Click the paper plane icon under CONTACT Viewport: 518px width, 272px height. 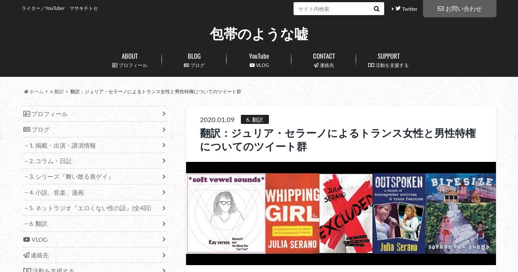point(316,65)
